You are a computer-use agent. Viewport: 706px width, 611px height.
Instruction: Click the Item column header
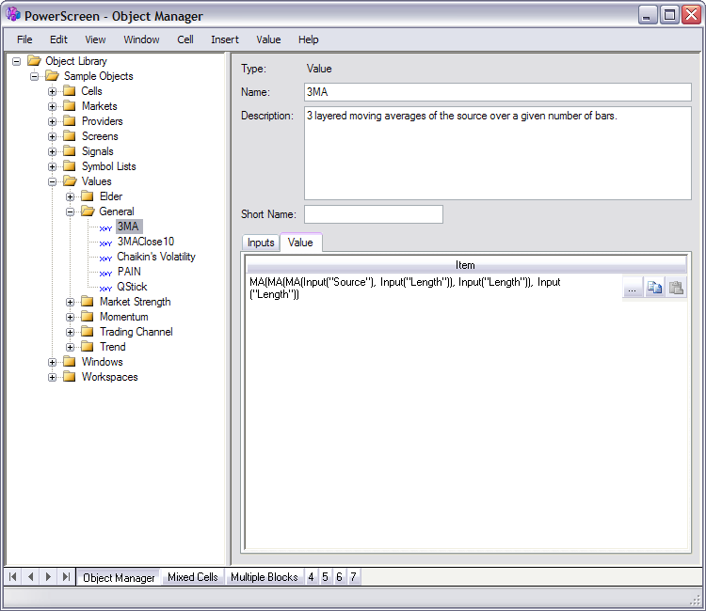pyautogui.click(x=465, y=265)
